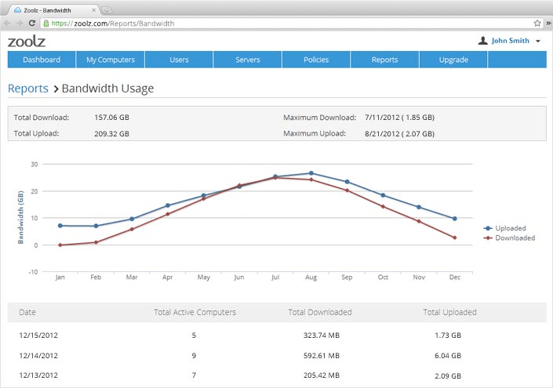Screen dimensions: 553x388
Task: Click the 1.73 GB uploaded value
Action: pyautogui.click(x=448, y=335)
